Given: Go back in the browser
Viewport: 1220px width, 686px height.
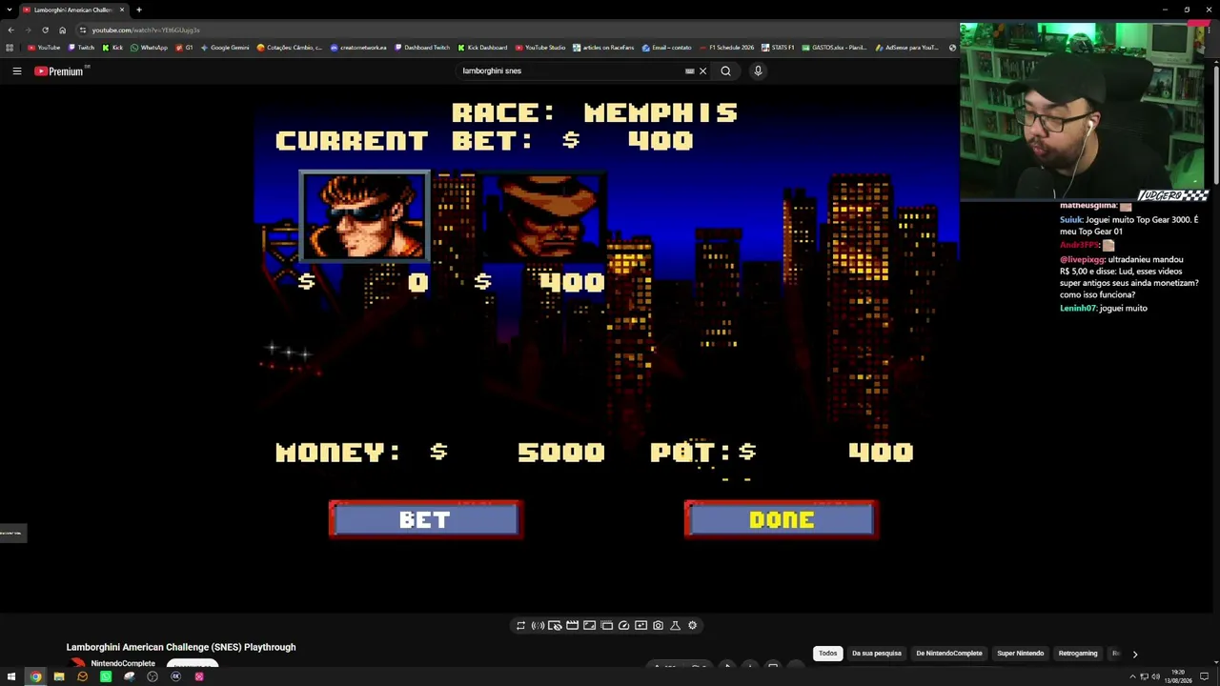Looking at the screenshot, I should [10, 30].
